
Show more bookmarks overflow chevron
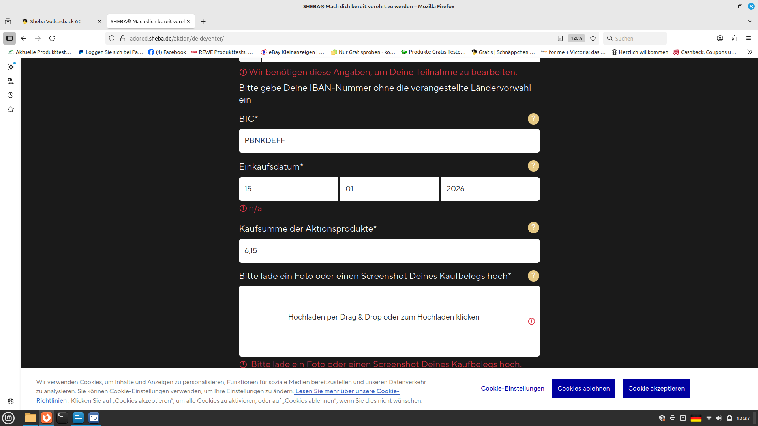[x=749, y=52]
